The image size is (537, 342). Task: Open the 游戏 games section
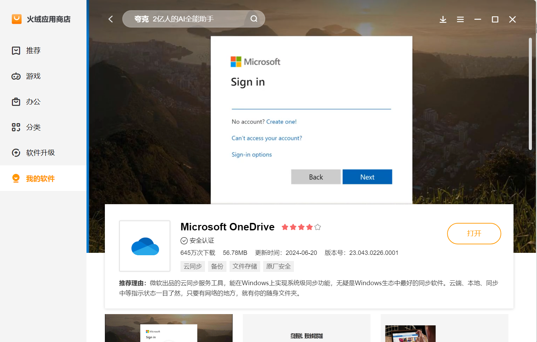[x=43, y=76]
